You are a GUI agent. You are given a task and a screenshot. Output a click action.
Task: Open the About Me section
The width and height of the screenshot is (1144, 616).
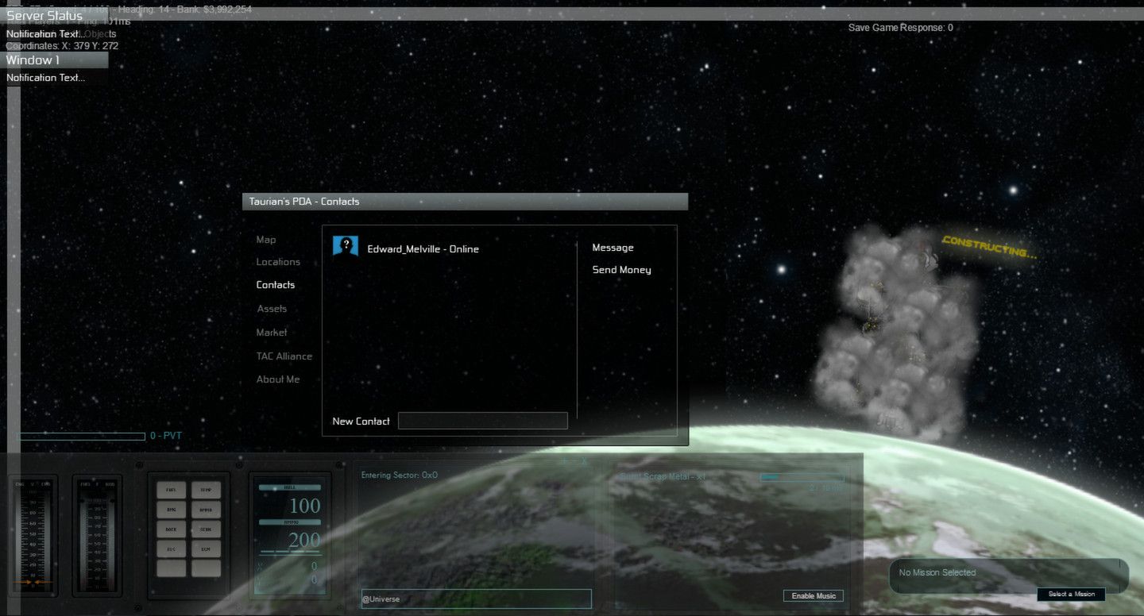pyautogui.click(x=278, y=379)
